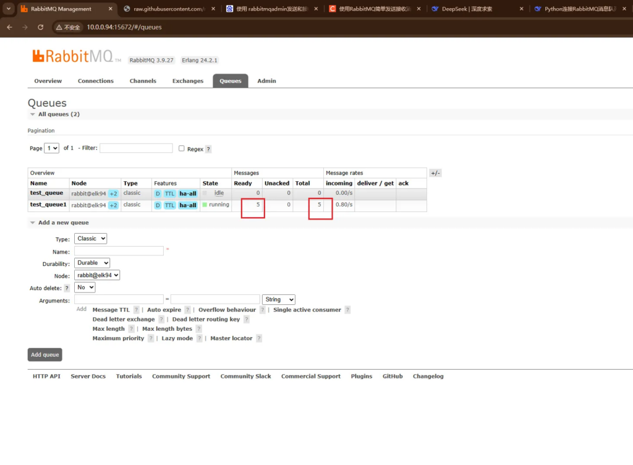Image resolution: width=633 pixels, height=465 pixels.
Task: Click the browser reload page icon
Action: [x=41, y=27]
